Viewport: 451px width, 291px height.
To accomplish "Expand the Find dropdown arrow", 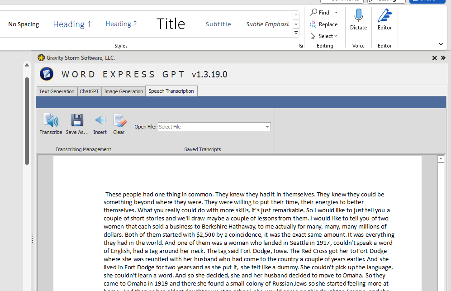I will [x=336, y=12].
